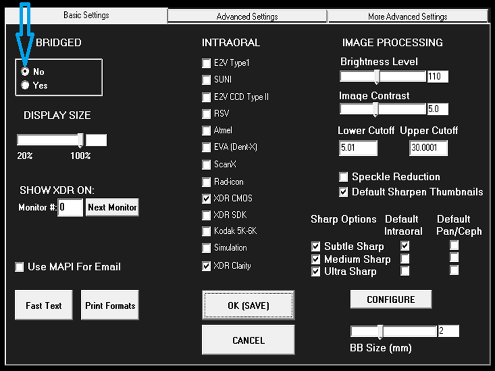Check the Atmel sensor checkbox
This screenshot has width=495, height=371.
tap(207, 130)
